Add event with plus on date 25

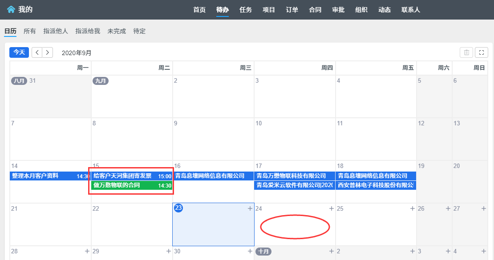click(413, 208)
